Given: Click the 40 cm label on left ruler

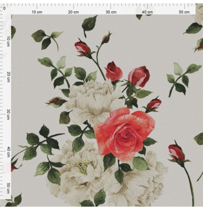Looking at the screenshot, I should pos(8,152).
